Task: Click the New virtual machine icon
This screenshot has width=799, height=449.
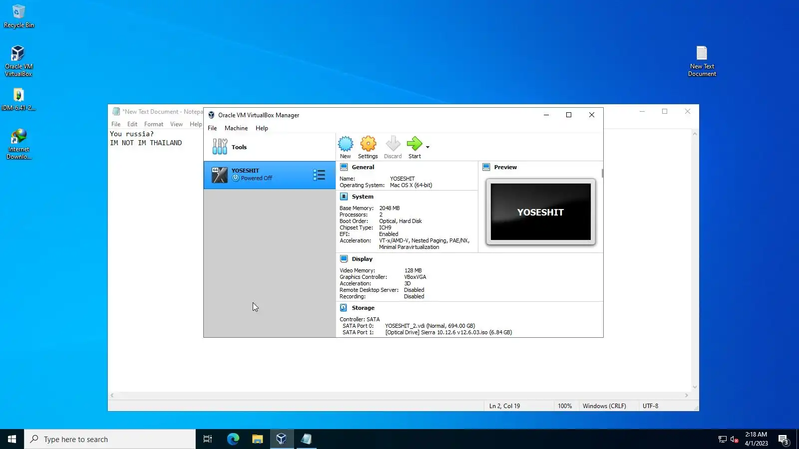Action: pyautogui.click(x=345, y=144)
